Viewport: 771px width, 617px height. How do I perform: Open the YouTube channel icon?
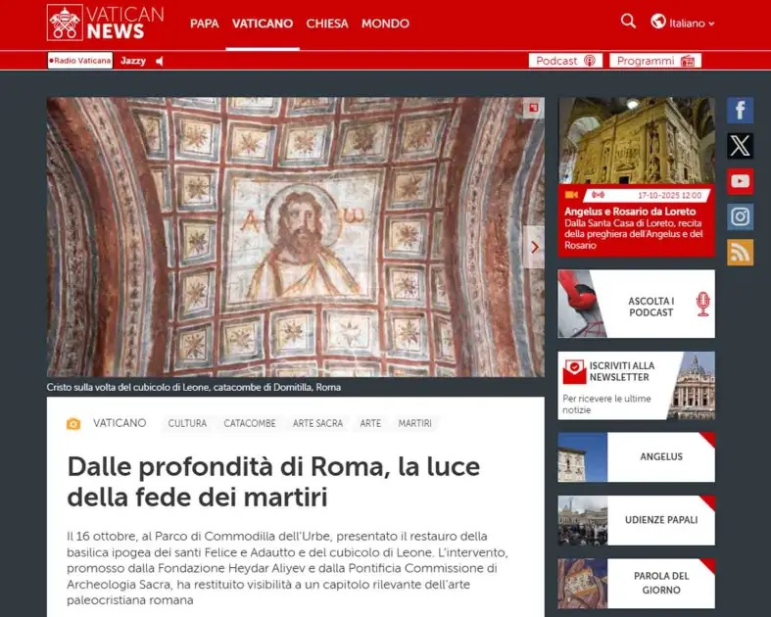pos(740,181)
